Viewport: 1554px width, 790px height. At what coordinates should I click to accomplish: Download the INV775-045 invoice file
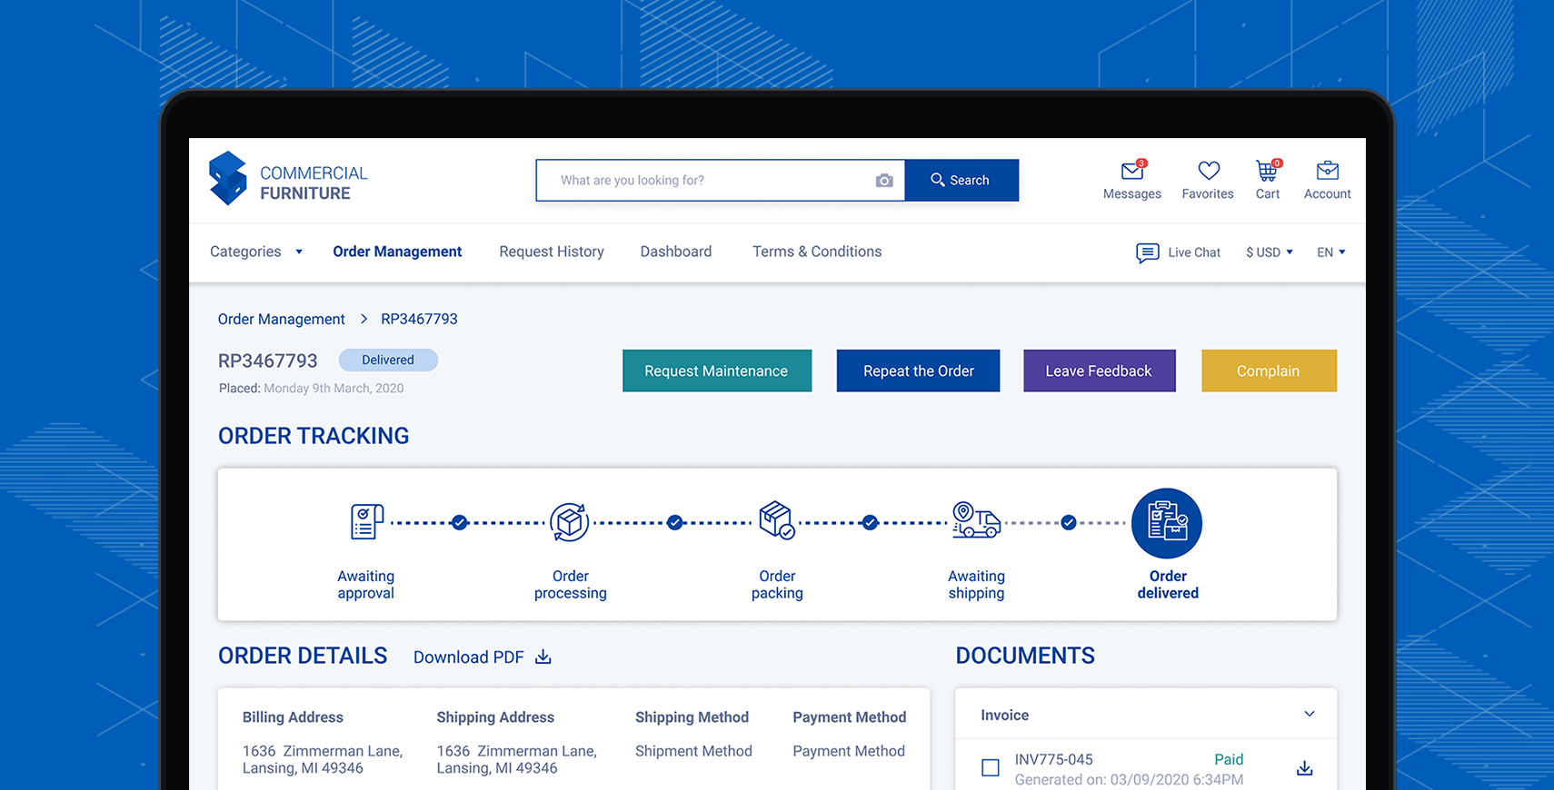point(1304,768)
